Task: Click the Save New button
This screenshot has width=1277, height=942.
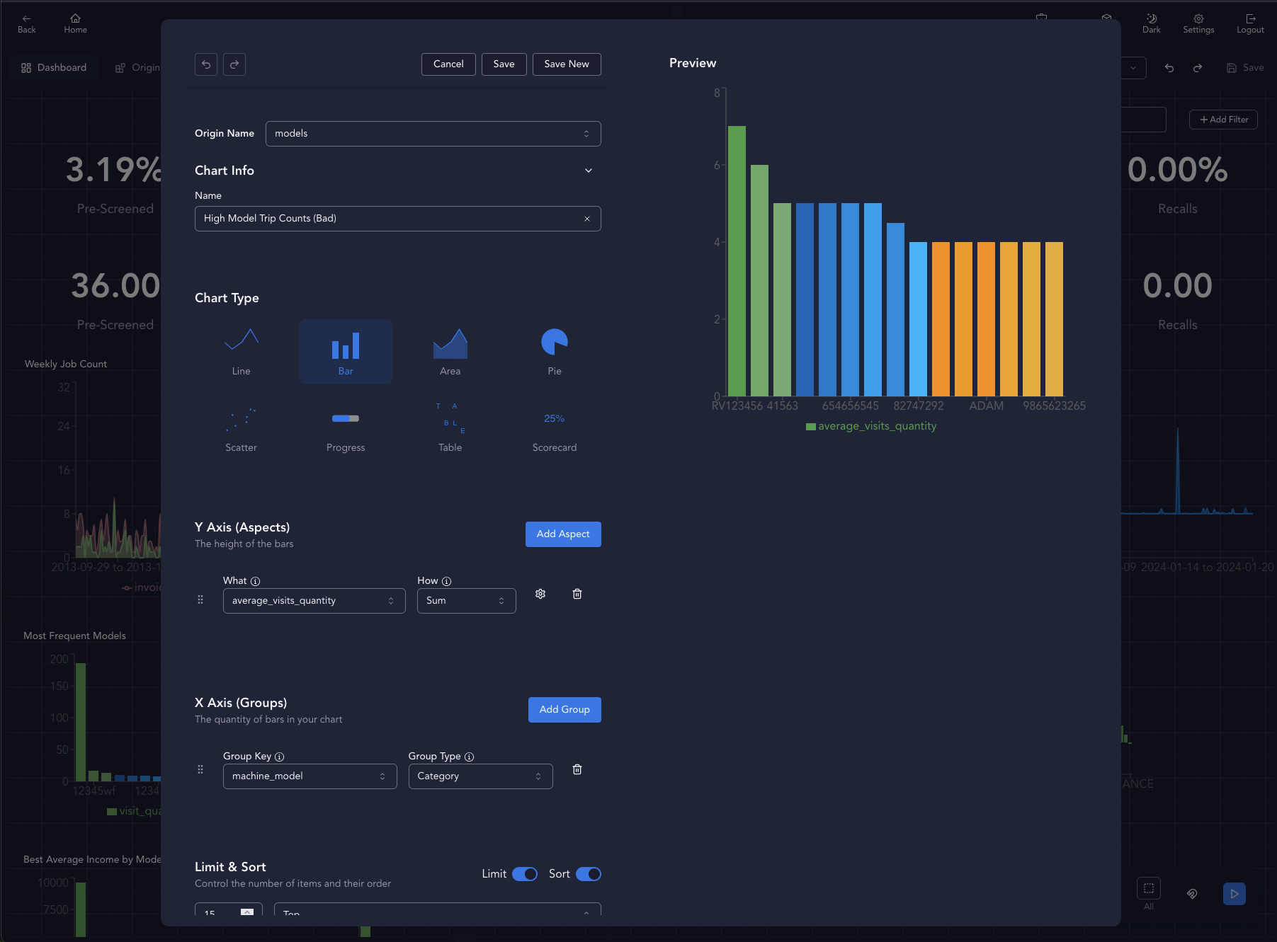Action: [x=566, y=64]
